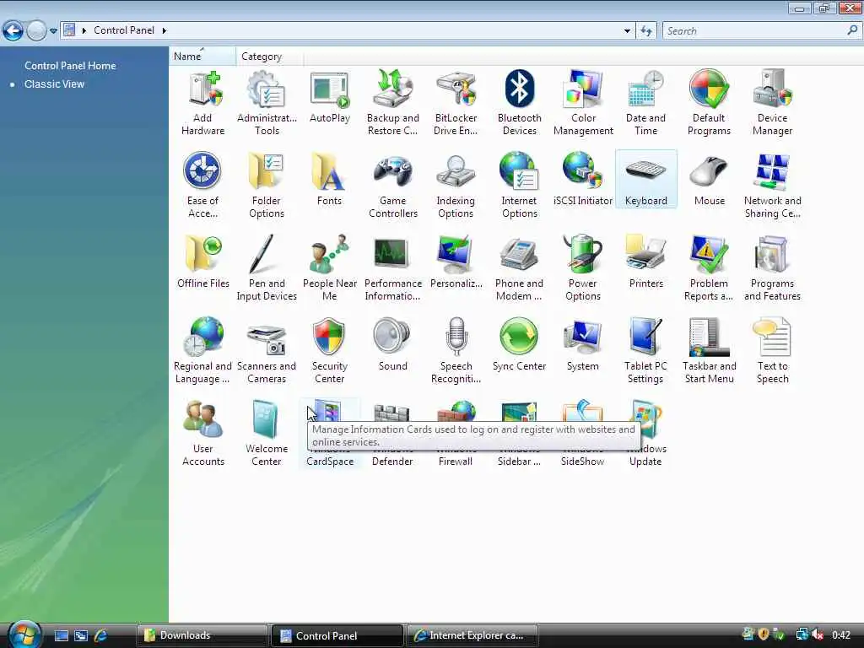864x648 pixels.
Task: Open Mouse settings
Action: tap(709, 180)
